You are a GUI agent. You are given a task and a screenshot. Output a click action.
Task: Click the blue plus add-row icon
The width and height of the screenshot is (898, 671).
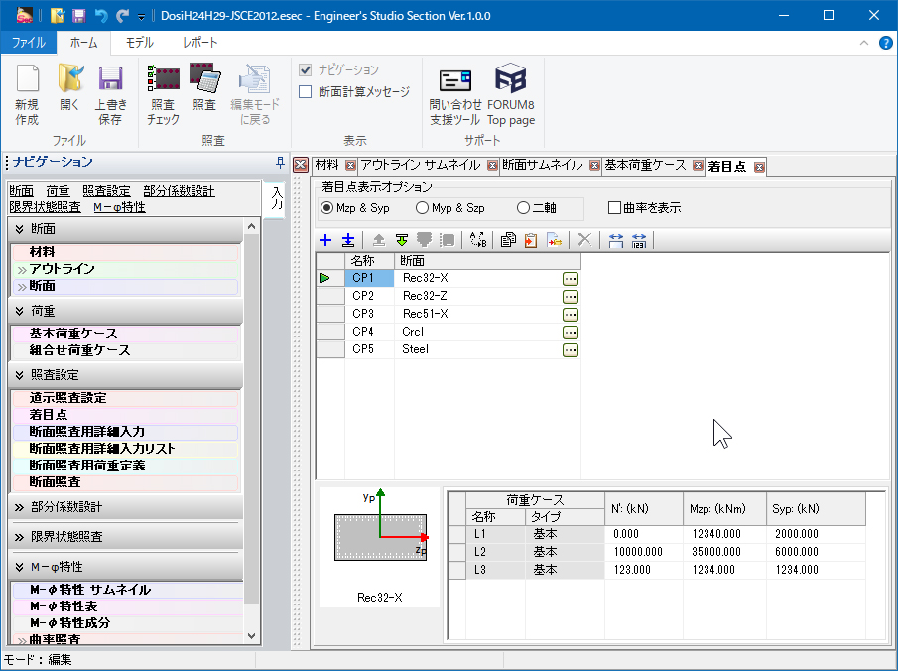(325, 240)
